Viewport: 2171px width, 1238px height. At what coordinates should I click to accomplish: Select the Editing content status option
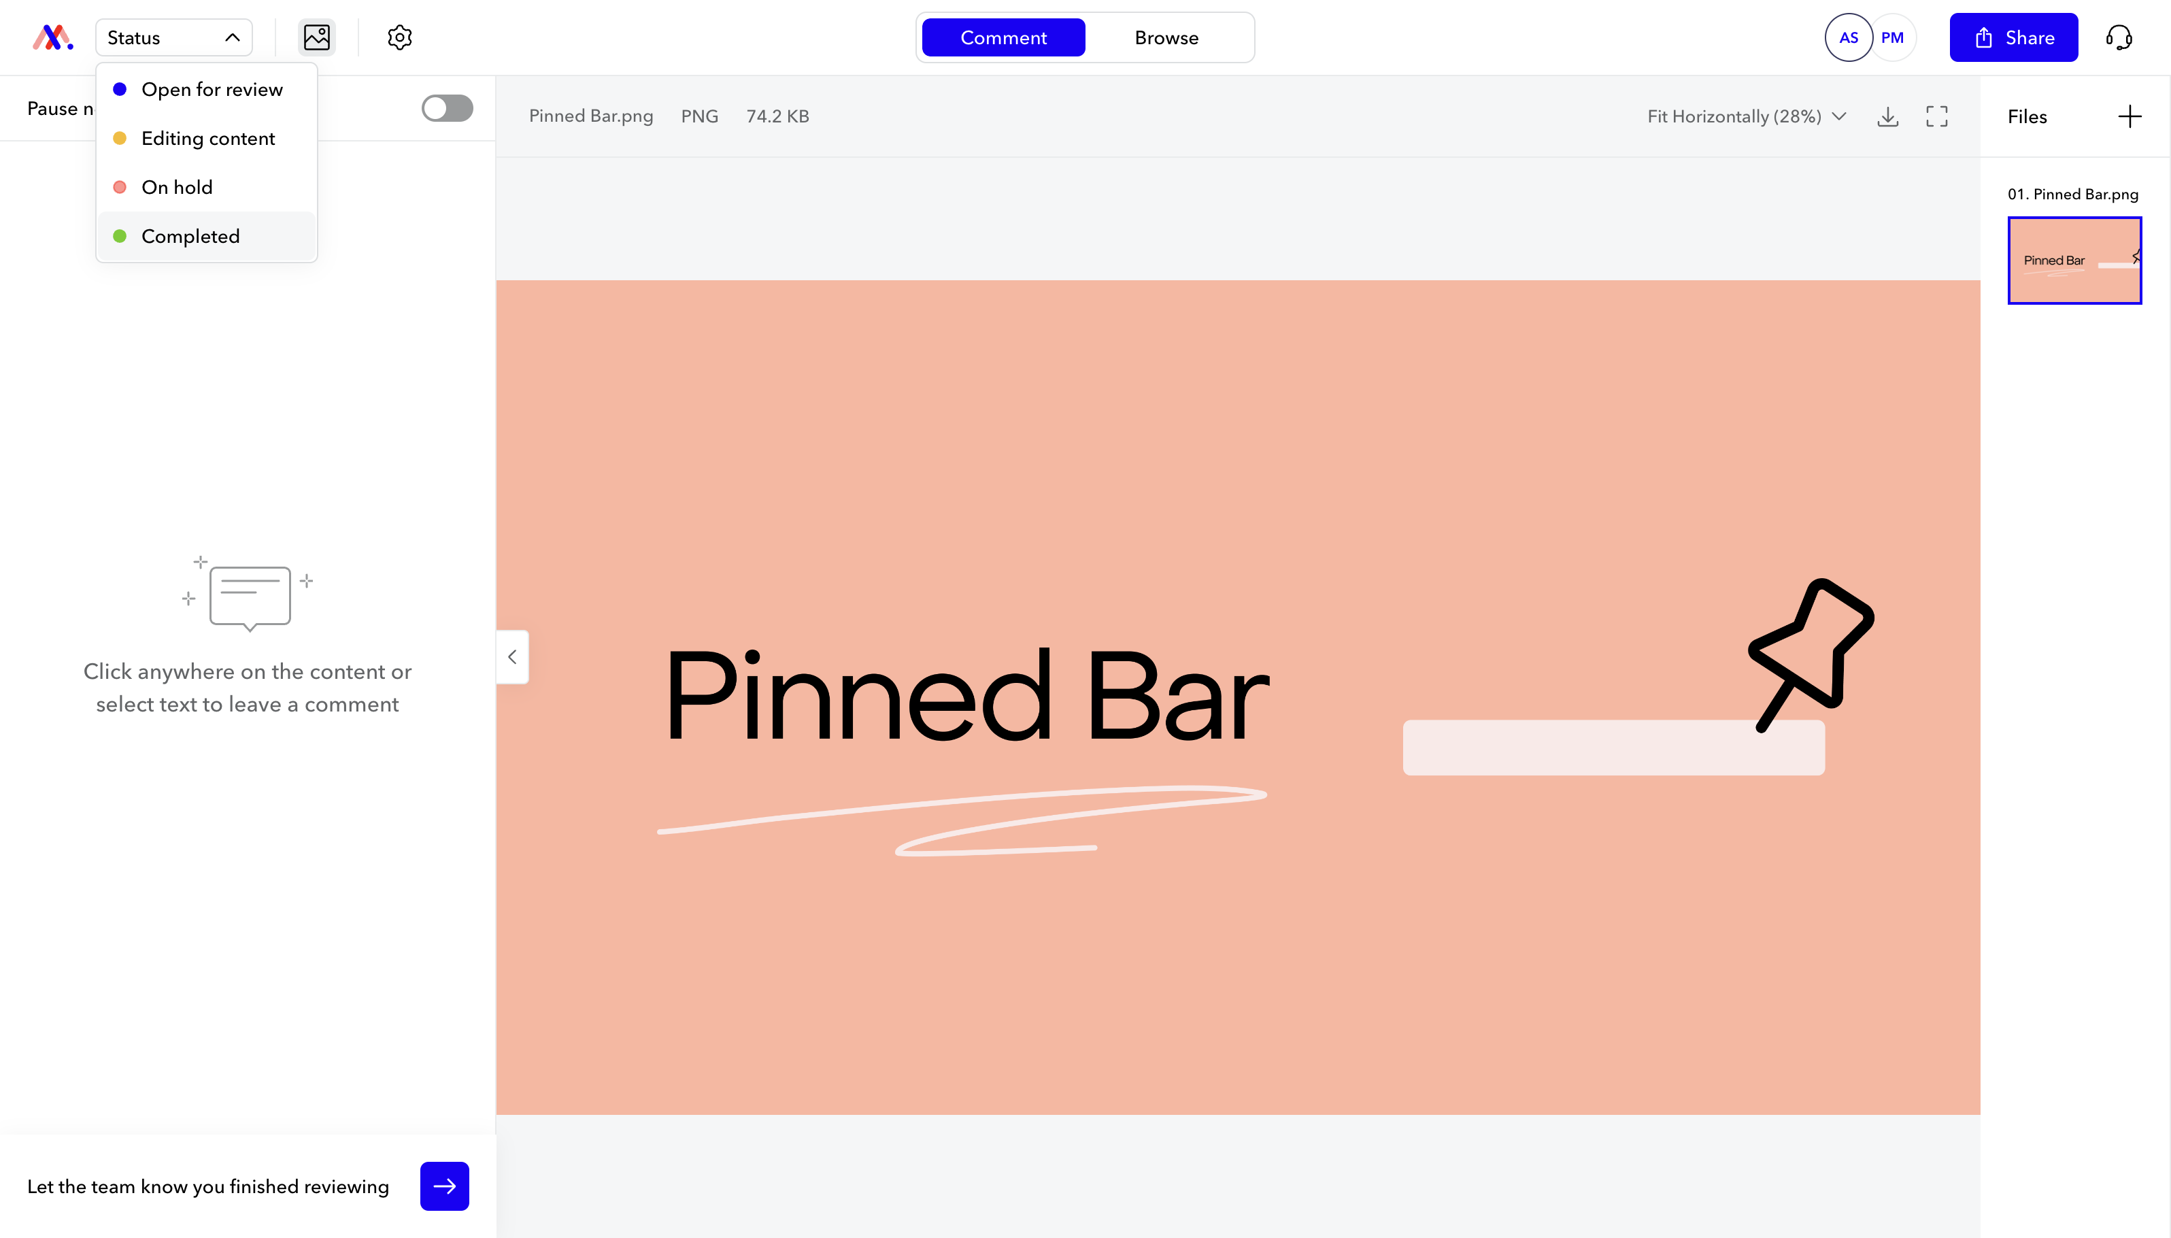207,139
